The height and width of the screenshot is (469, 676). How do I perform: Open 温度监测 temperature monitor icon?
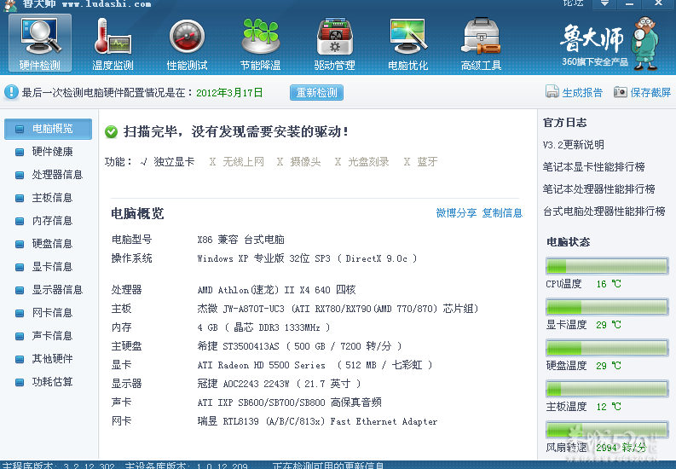click(x=113, y=43)
